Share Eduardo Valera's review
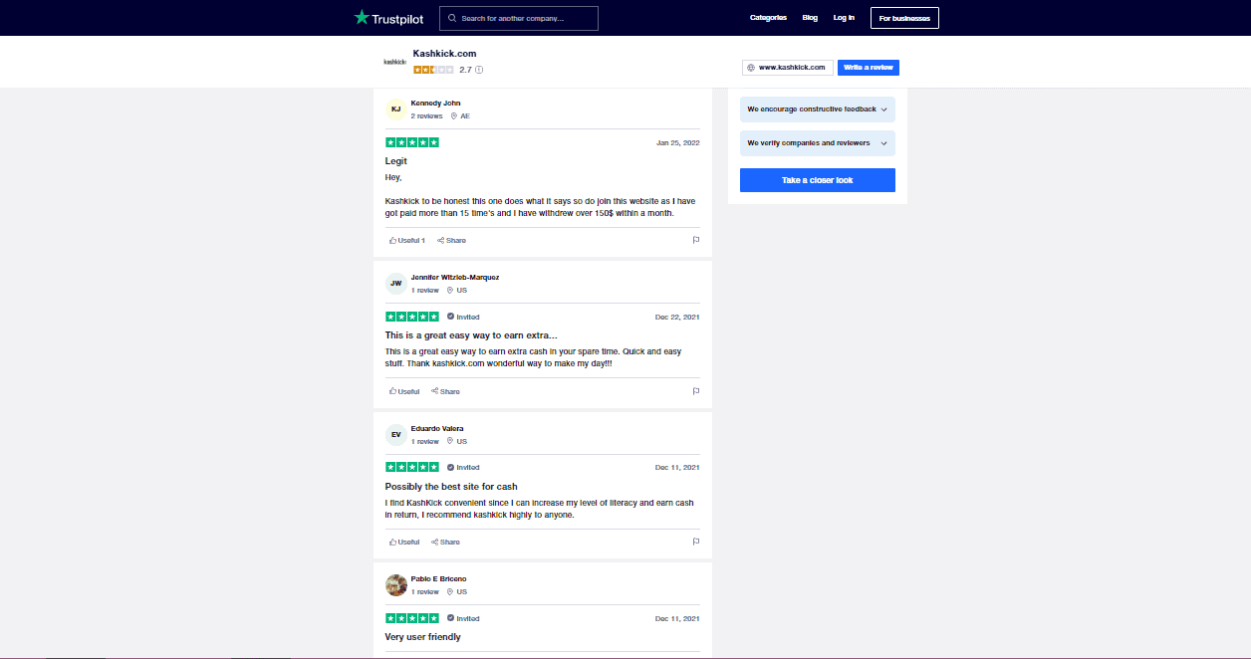Screen dimensions: 1251x659 [x=445, y=542]
